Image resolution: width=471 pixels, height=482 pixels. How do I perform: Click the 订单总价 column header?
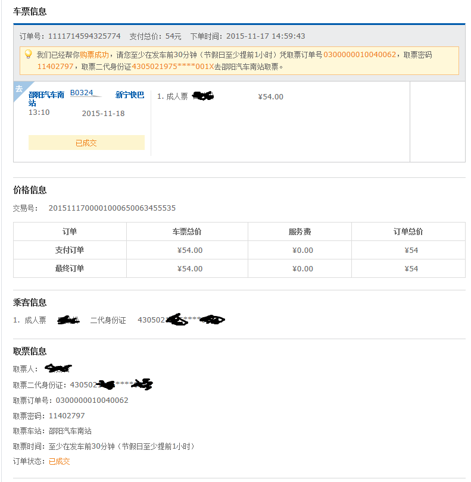click(x=408, y=231)
